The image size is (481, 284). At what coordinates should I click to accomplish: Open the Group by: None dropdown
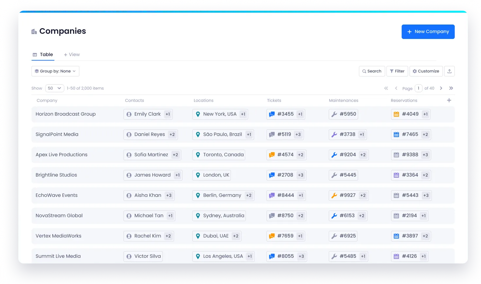(55, 71)
